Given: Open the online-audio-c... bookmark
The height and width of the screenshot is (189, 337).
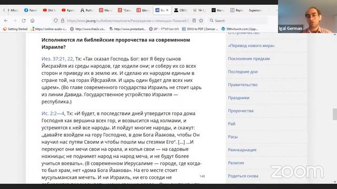Looking at the screenshot, I should (x=49, y=29).
